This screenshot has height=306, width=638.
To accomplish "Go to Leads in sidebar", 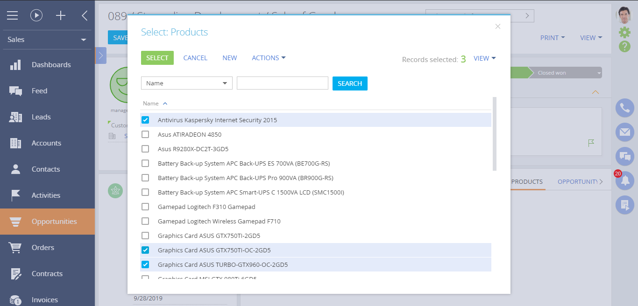I will point(41,117).
